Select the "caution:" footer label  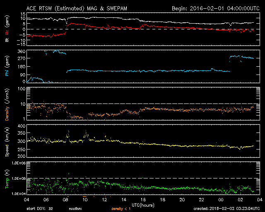tap(75, 209)
